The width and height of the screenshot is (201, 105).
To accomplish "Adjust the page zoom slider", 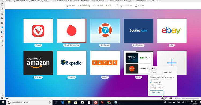I will (191, 99).
